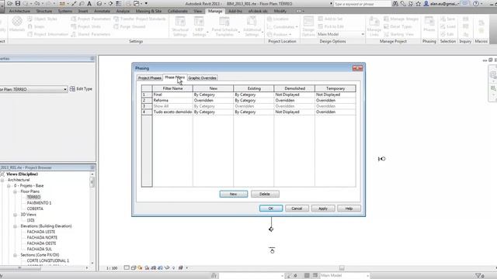497x279 pixels.
Task: Click the Phases icon in Phasing panel
Action: click(429, 24)
